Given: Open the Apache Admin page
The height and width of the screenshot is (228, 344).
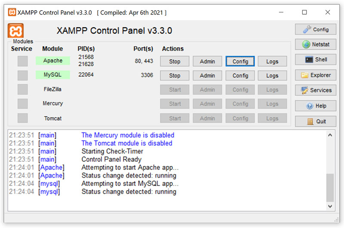Looking at the screenshot, I should pos(207,61).
